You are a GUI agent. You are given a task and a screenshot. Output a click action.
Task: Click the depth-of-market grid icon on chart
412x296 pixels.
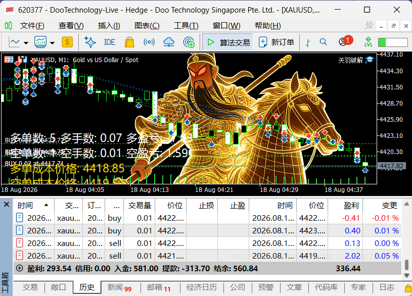click(x=9, y=60)
